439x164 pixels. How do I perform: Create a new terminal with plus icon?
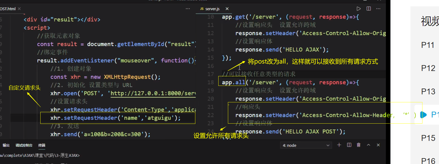point(339,145)
